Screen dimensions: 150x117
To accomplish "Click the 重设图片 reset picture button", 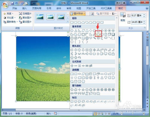I will pos(25,22).
